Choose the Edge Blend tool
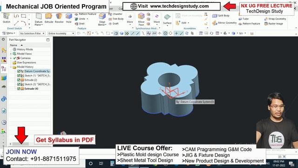 [x=102, y=20]
